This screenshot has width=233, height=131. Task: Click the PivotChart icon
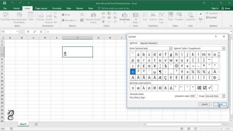[125, 15]
